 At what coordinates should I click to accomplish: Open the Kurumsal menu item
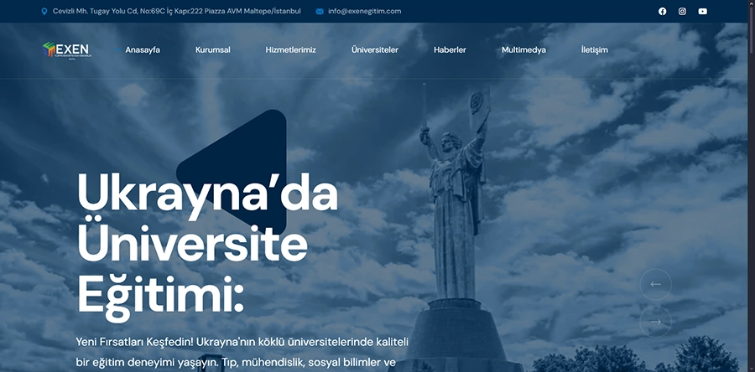(x=213, y=49)
